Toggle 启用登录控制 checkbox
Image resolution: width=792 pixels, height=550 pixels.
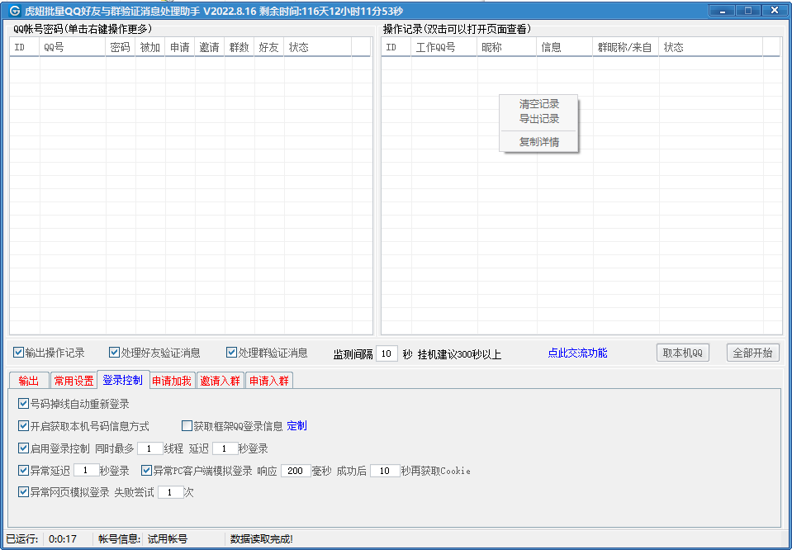coord(23,448)
